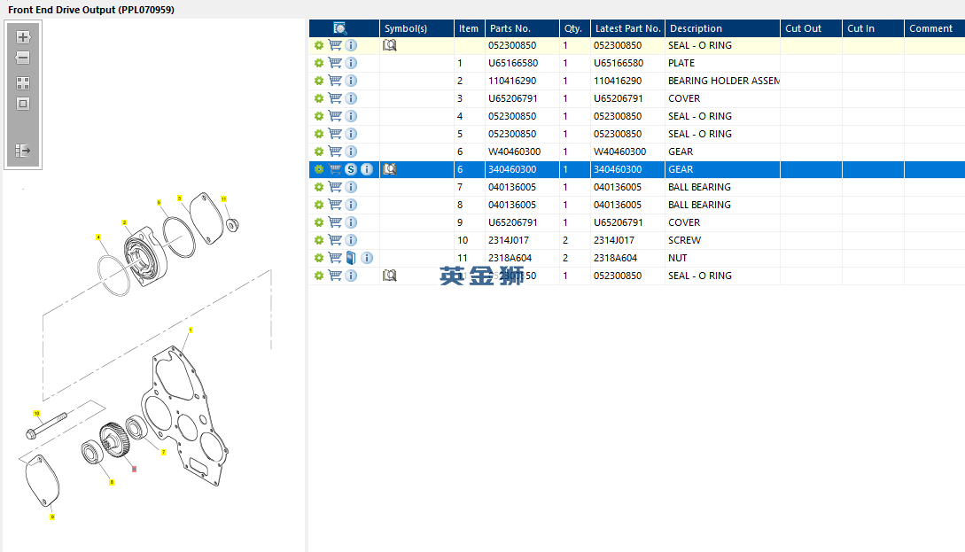
Task: Click gear icon for item 9 COVER
Action: pyautogui.click(x=319, y=222)
